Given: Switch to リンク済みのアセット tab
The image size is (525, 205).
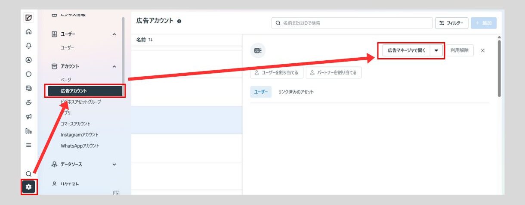Looking at the screenshot, I should [x=296, y=92].
